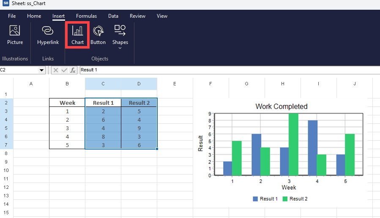The image size is (380, 218).
Task: Click the Week axis title on chart
Action: pyautogui.click(x=289, y=188)
